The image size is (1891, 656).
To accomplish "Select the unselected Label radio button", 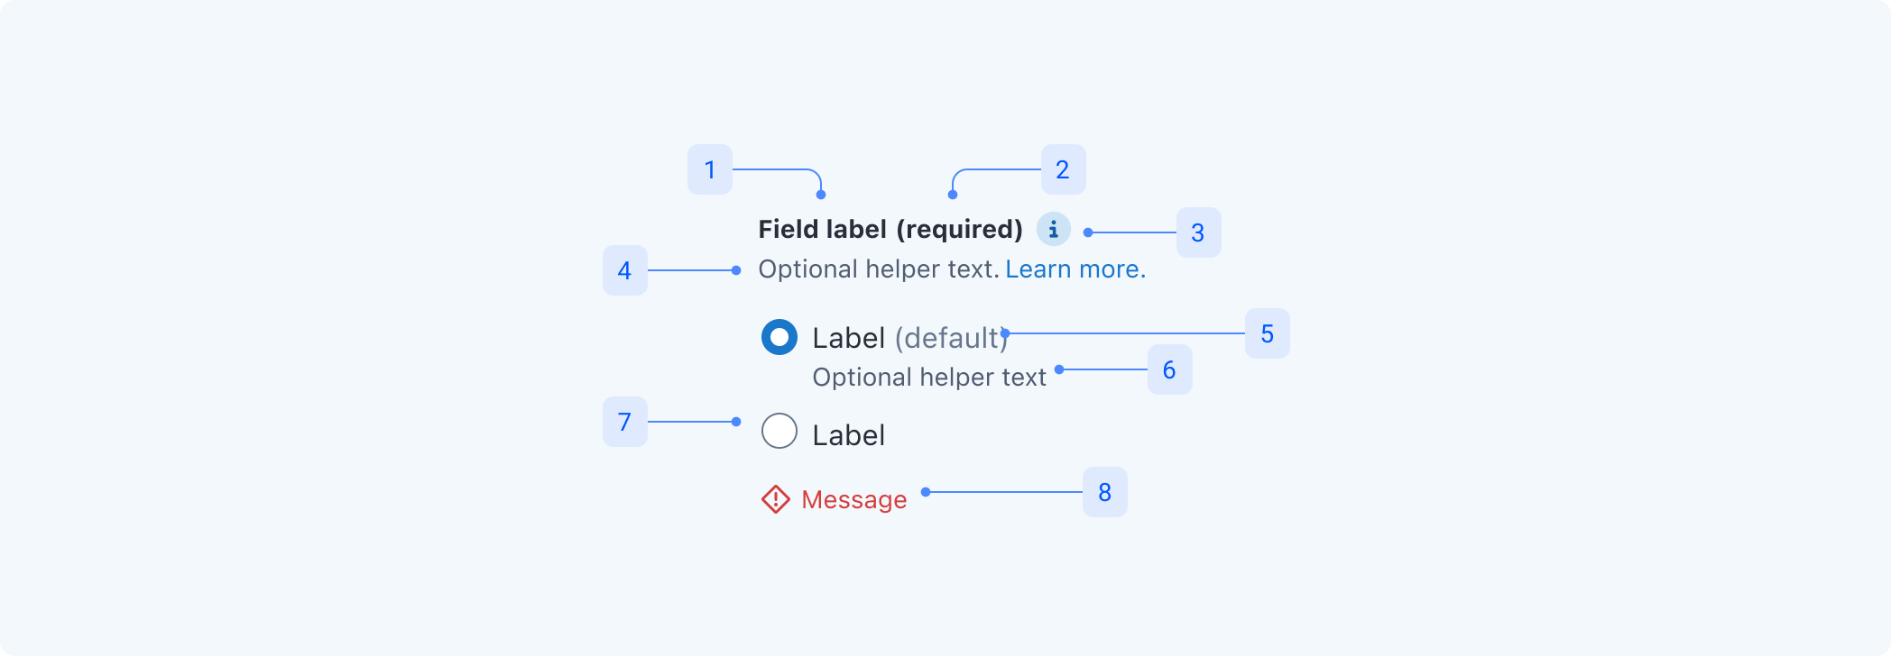I will (x=779, y=431).
